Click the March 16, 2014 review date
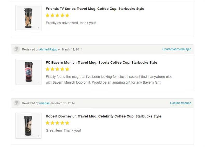Image resolution: width=205 pixels, height=147 pixels. click(x=64, y=103)
